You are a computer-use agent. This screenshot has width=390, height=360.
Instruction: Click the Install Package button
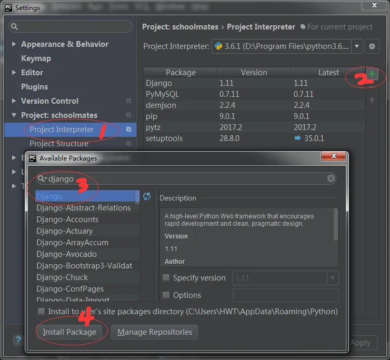tap(69, 332)
